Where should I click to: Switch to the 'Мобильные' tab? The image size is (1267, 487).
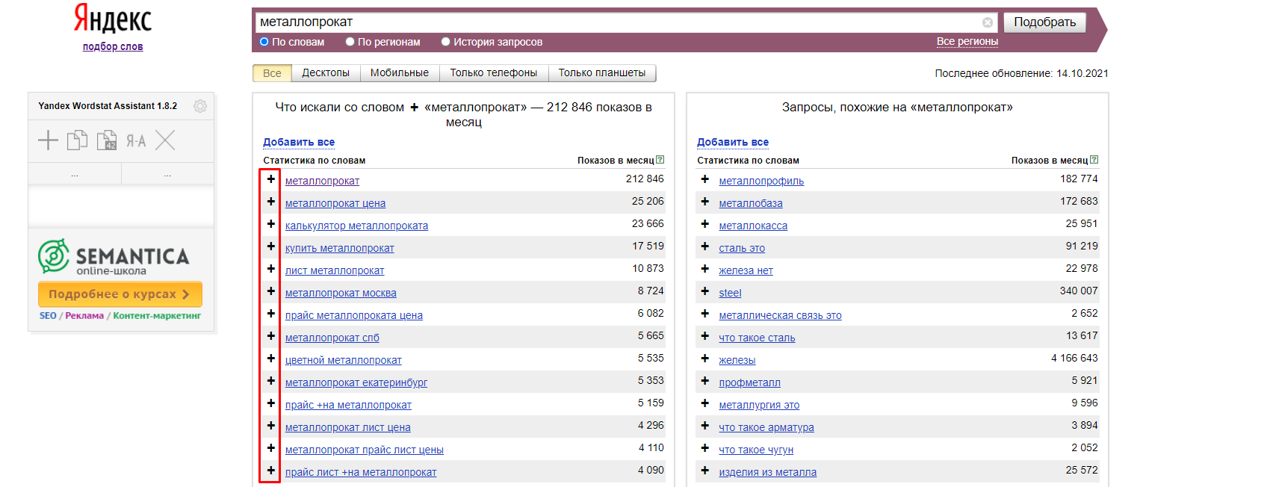399,72
